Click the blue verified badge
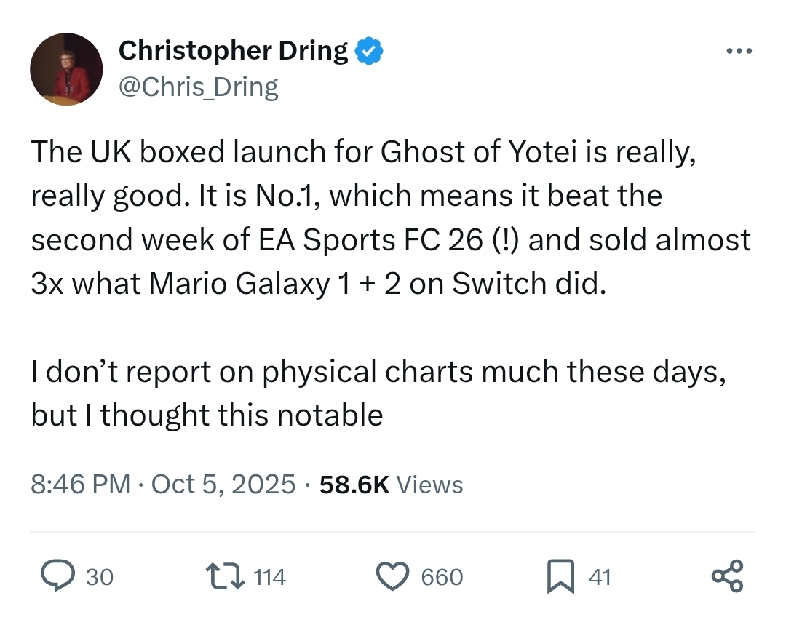This screenshot has height=625, width=786. click(x=370, y=51)
